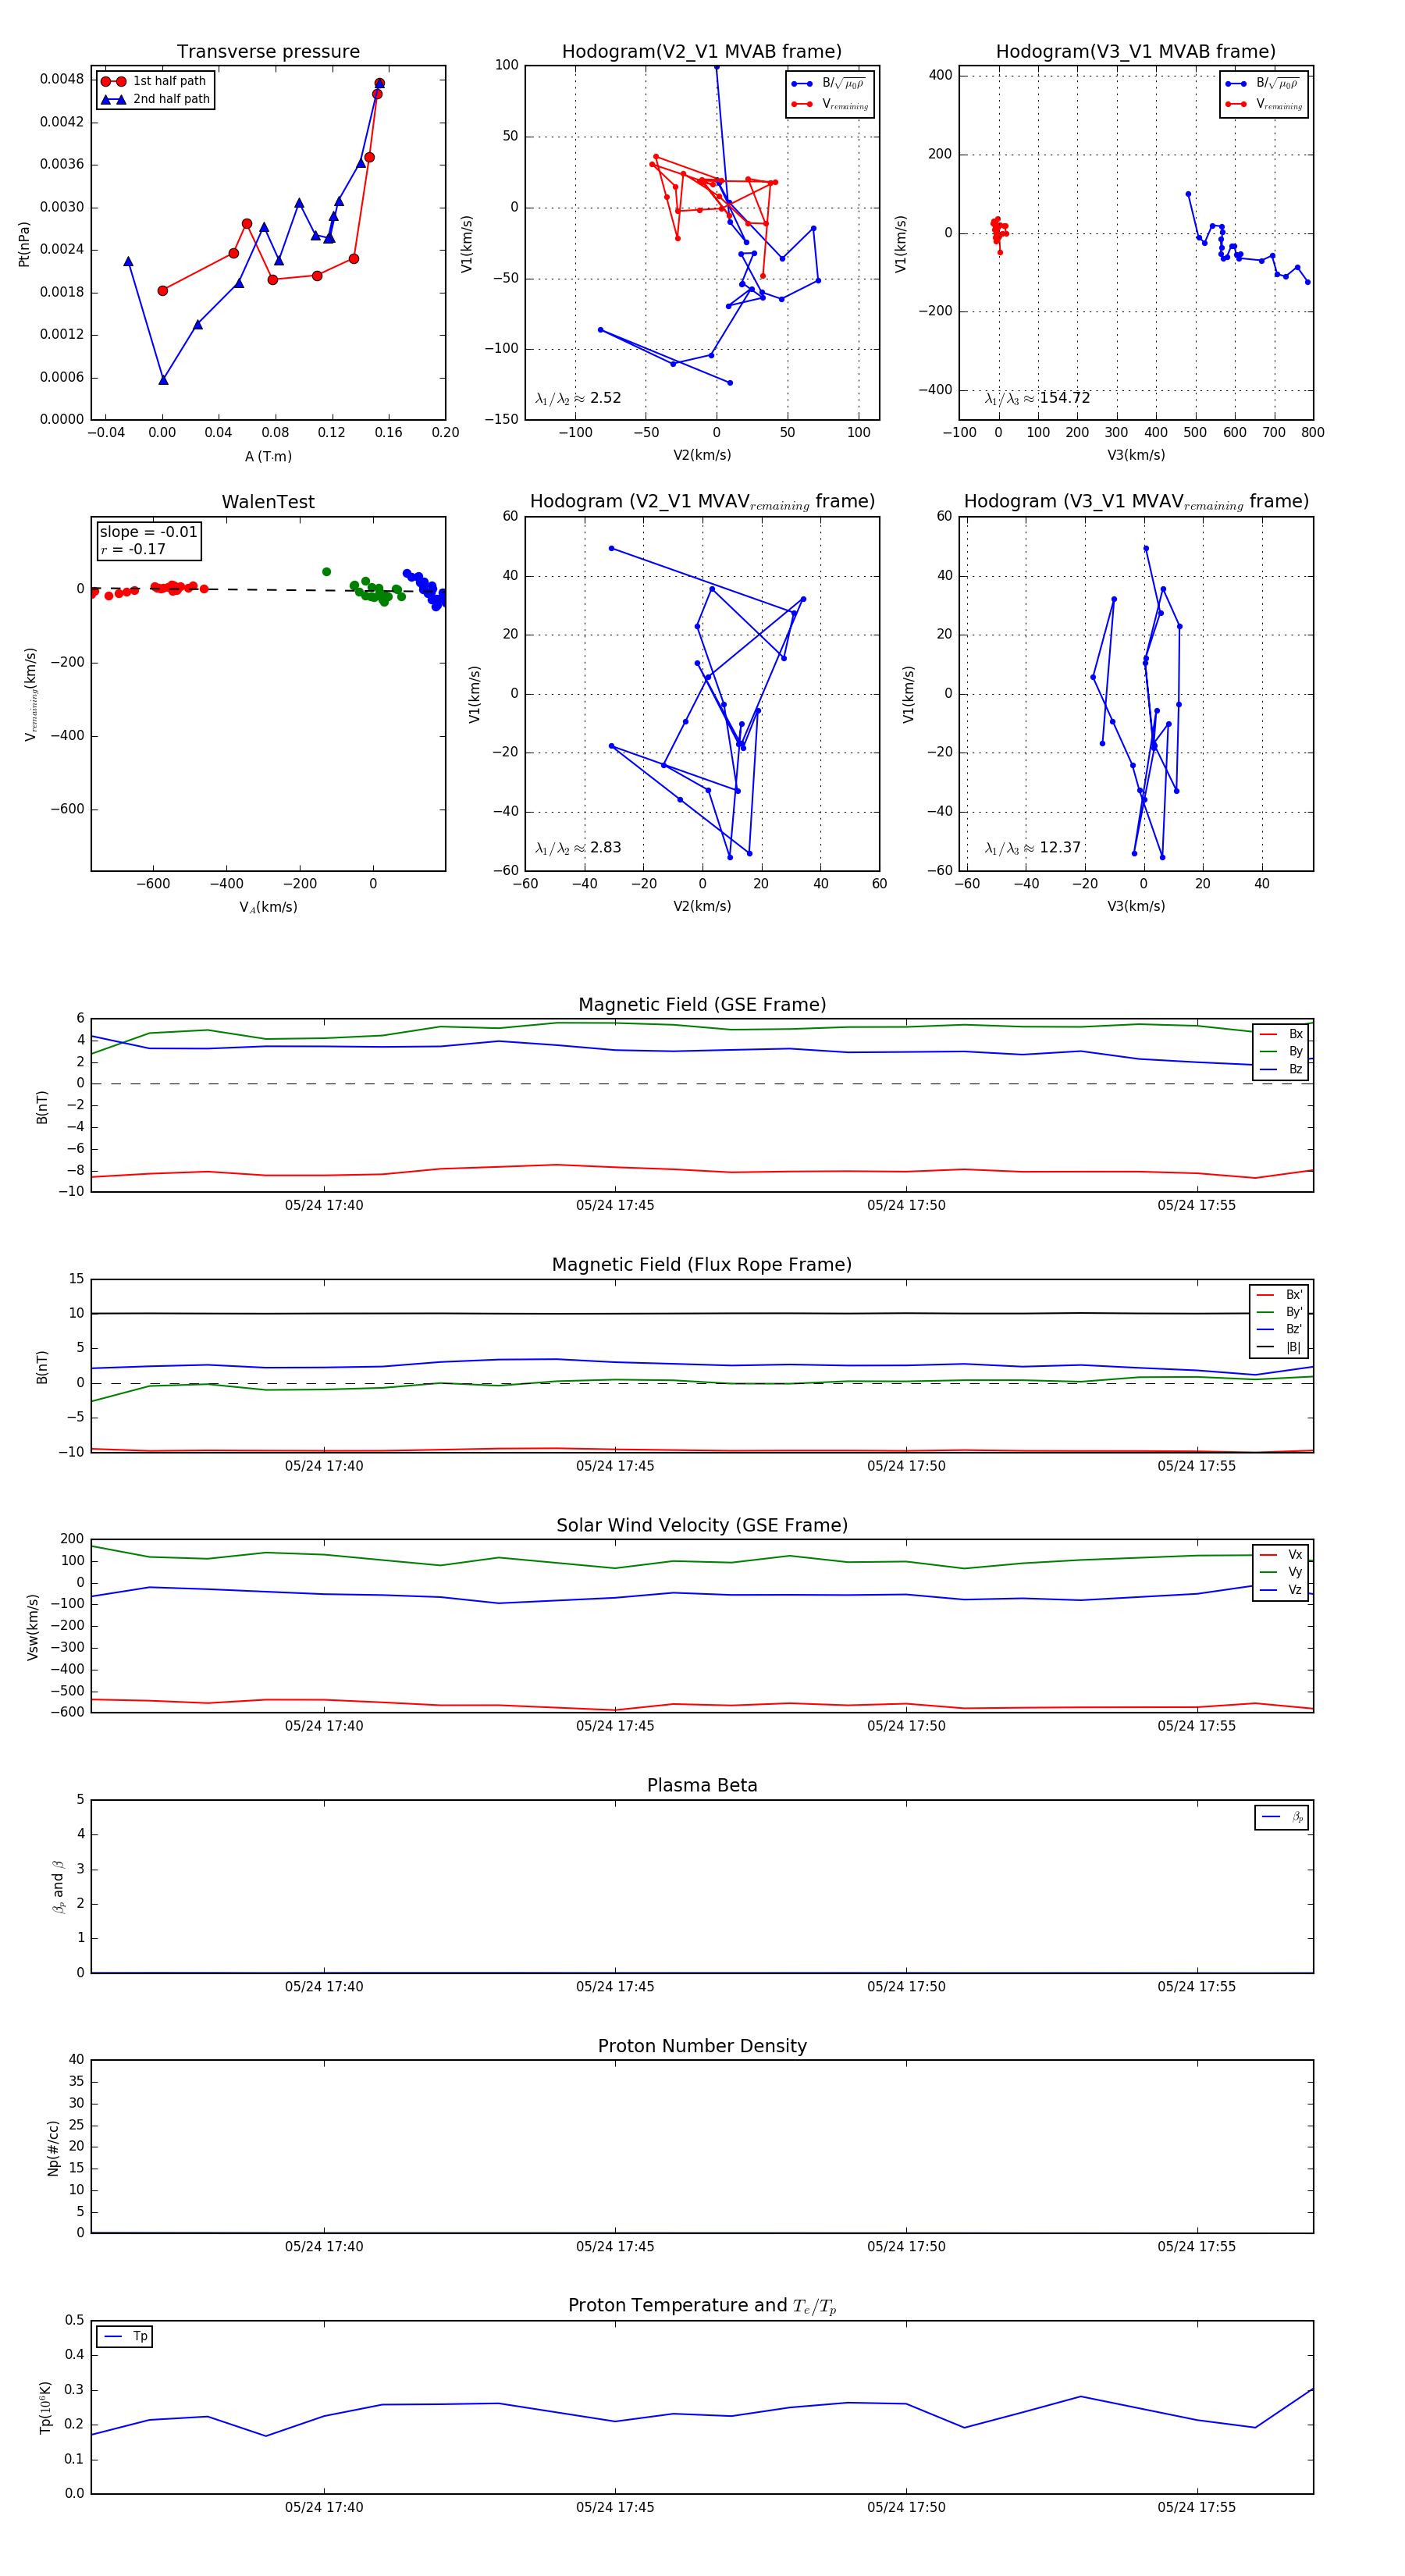Viewport: 1405px width, 2576px height.
Task: Click 'Hodogram (V3_V1 MVAV remaining frame)' title
Action: pos(1136,502)
